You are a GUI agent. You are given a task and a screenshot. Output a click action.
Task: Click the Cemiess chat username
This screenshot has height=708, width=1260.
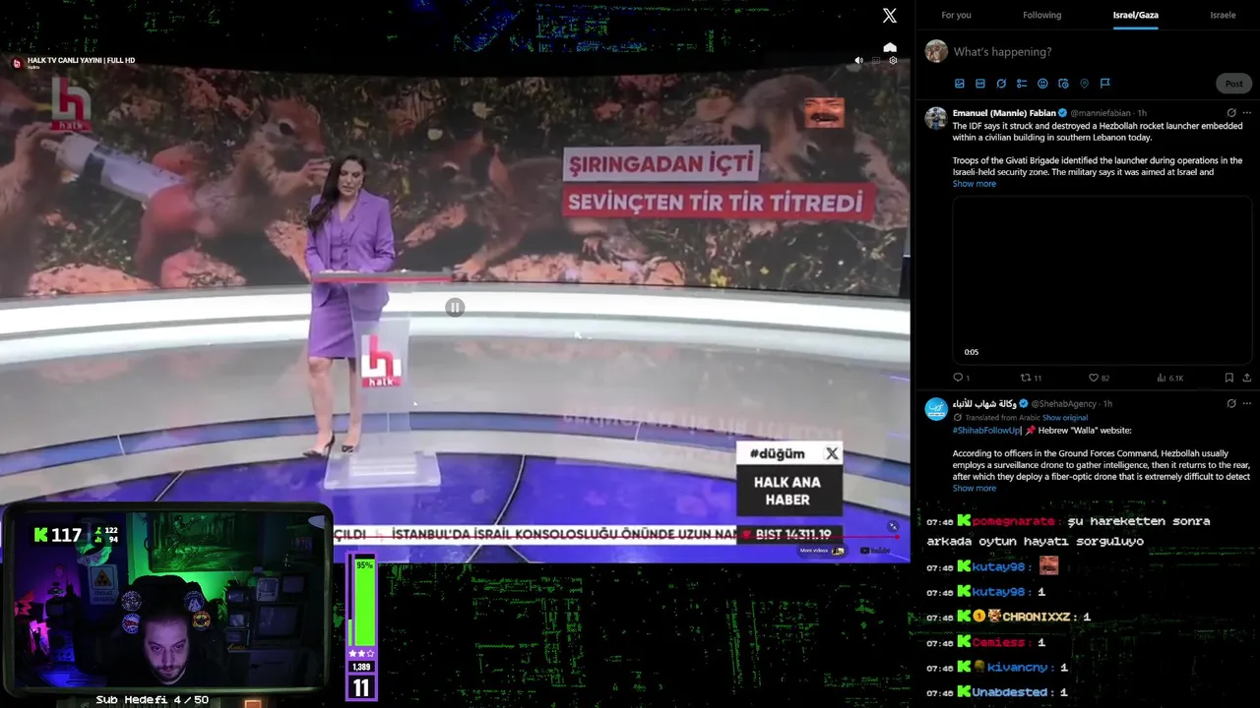click(x=999, y=642)
